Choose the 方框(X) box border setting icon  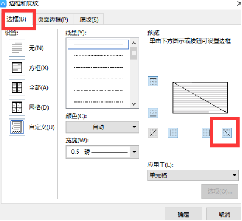[17, 68]
